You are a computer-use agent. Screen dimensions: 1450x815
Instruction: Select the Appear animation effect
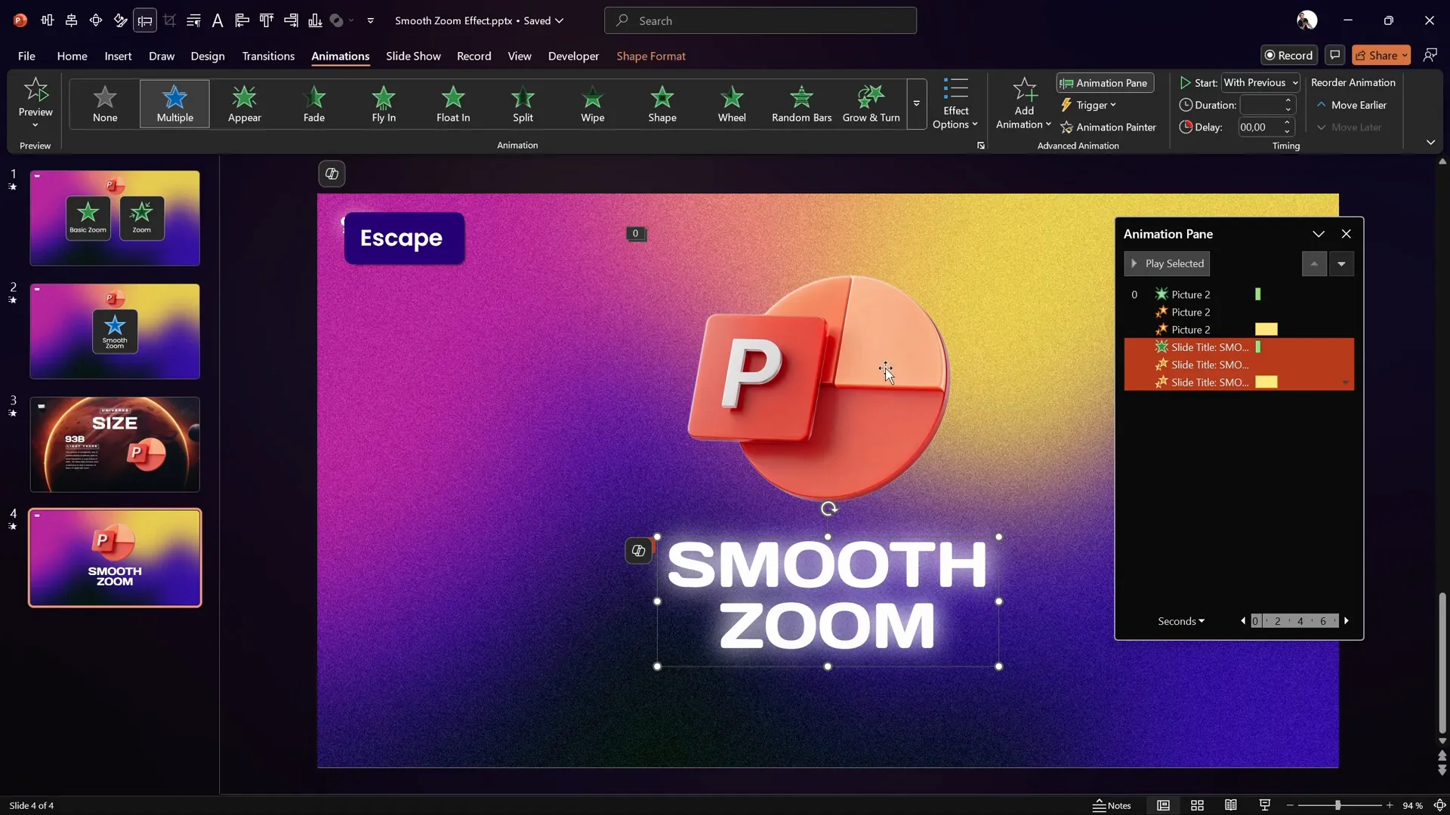click(x=245, y=104)
